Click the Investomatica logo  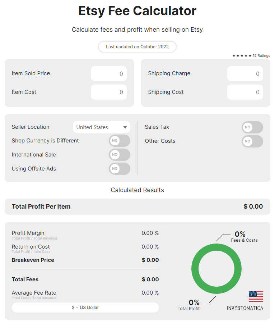point(245,308)
